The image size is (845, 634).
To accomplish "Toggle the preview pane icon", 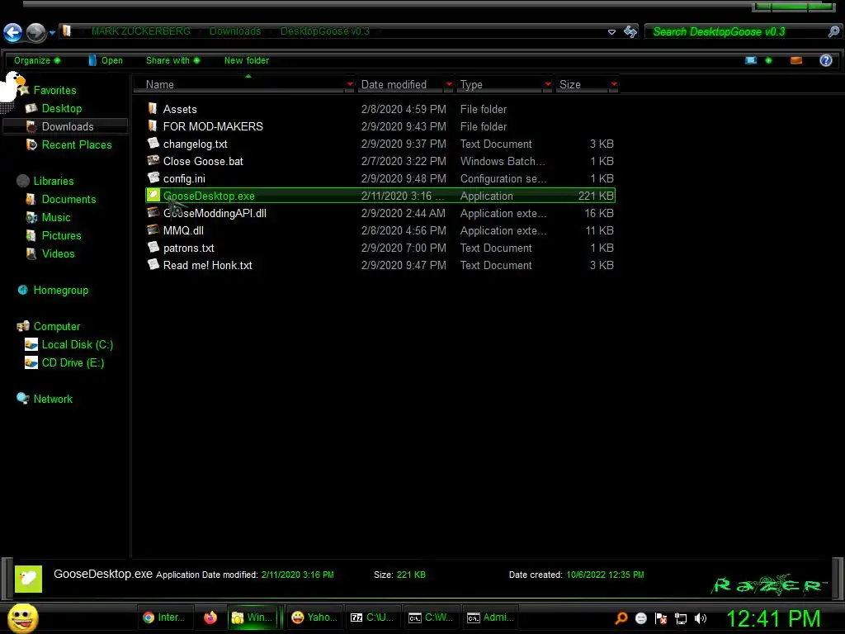I will coord(796,60).
